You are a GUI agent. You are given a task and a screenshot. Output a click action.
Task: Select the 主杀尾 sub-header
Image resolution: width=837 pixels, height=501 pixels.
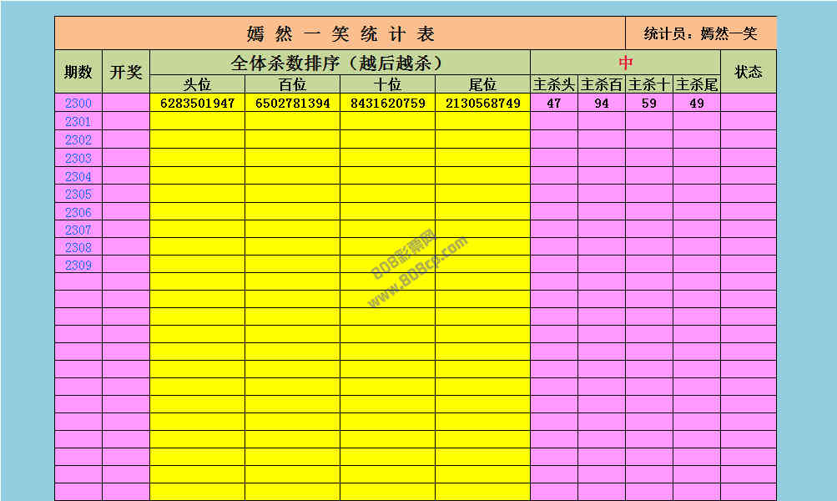(x=697, y=84)
